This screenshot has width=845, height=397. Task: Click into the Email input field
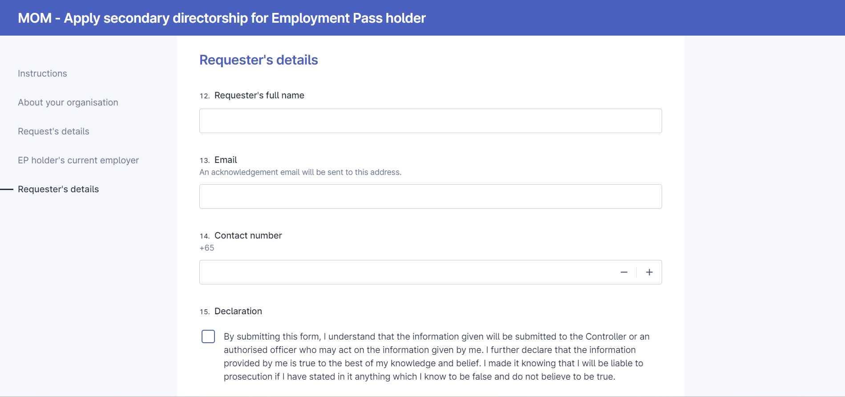430,196
